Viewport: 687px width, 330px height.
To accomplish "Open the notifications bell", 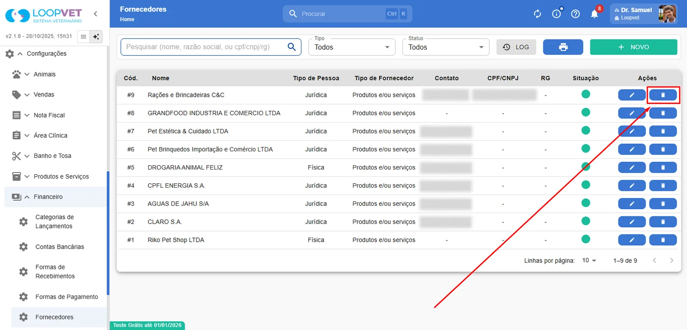I will point(594,14).
